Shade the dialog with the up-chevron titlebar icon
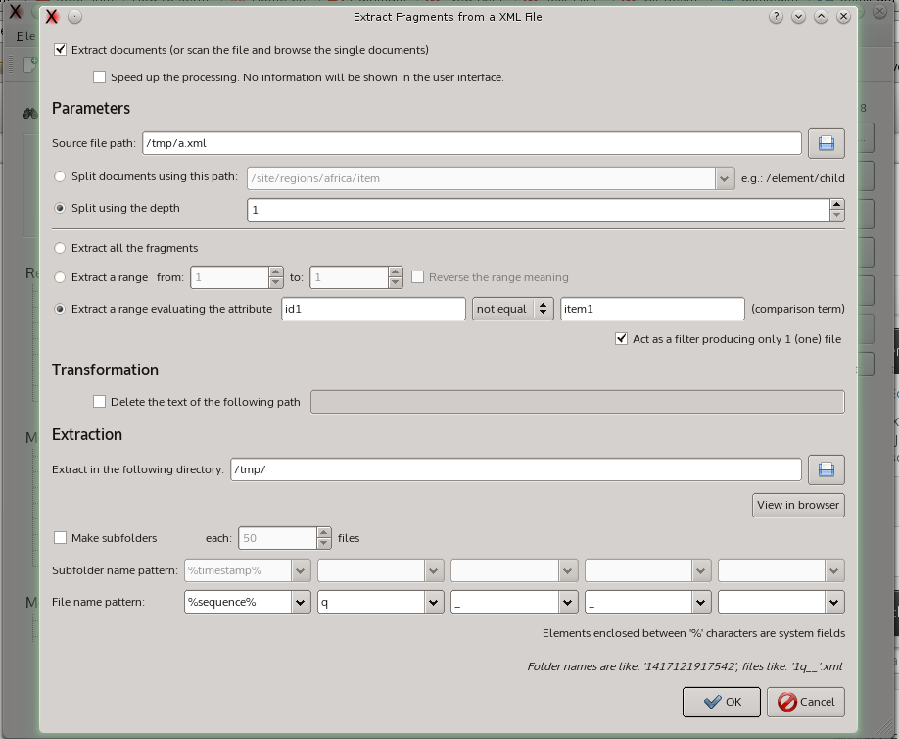 821,17
